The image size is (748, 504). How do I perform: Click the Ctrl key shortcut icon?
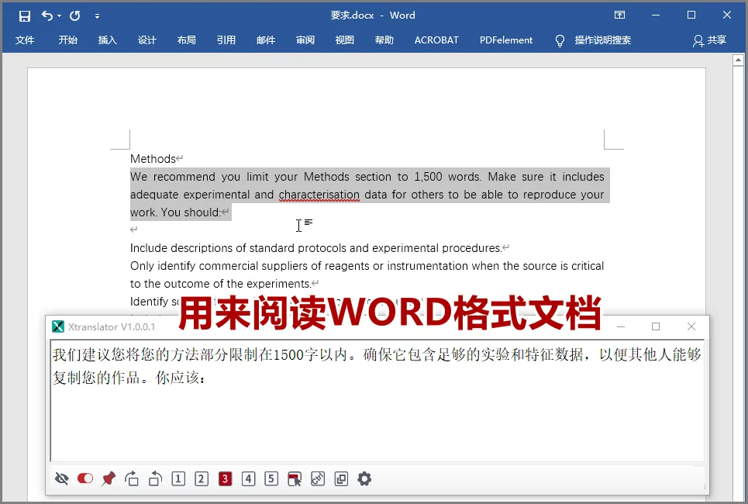(318, 478)
